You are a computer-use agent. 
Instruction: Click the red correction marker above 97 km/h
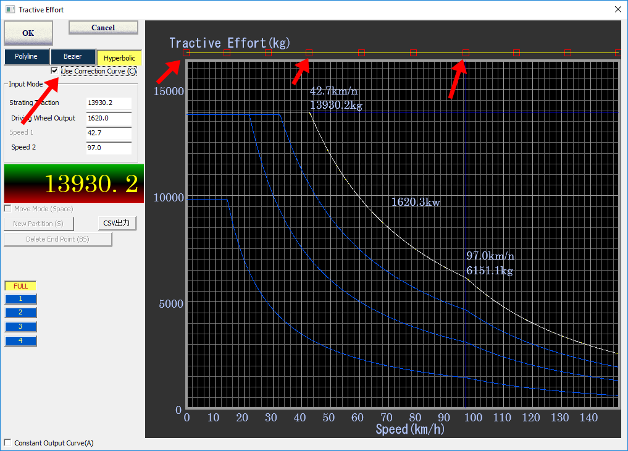[466, 53]
